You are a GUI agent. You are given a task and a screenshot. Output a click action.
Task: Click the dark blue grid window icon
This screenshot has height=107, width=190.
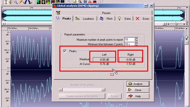[x=62, y=2]
